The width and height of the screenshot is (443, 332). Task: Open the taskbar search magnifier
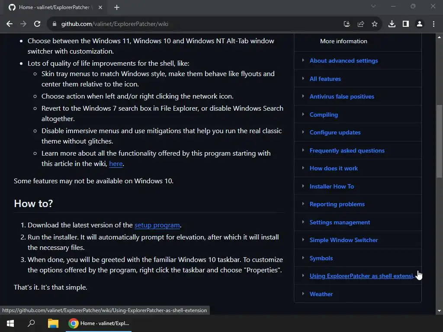point(31,323)
